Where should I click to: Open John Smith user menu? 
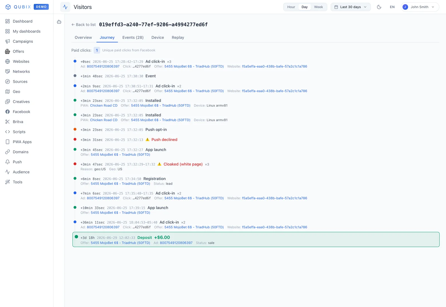420,7
